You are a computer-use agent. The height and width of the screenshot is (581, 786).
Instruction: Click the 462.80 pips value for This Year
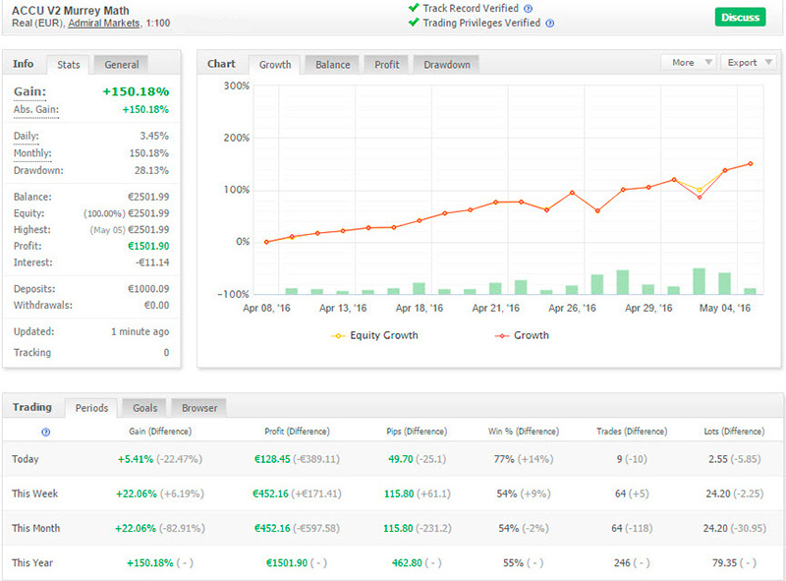407,563
